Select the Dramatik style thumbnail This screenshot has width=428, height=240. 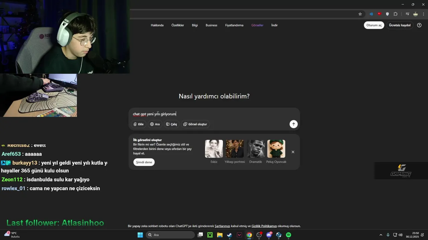[255, 149]
